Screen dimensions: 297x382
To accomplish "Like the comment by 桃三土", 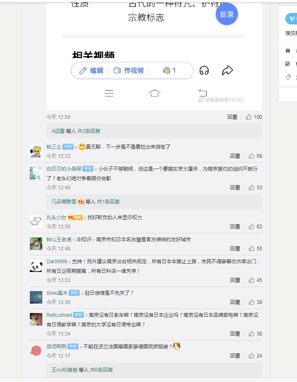I will coord(251,156).
